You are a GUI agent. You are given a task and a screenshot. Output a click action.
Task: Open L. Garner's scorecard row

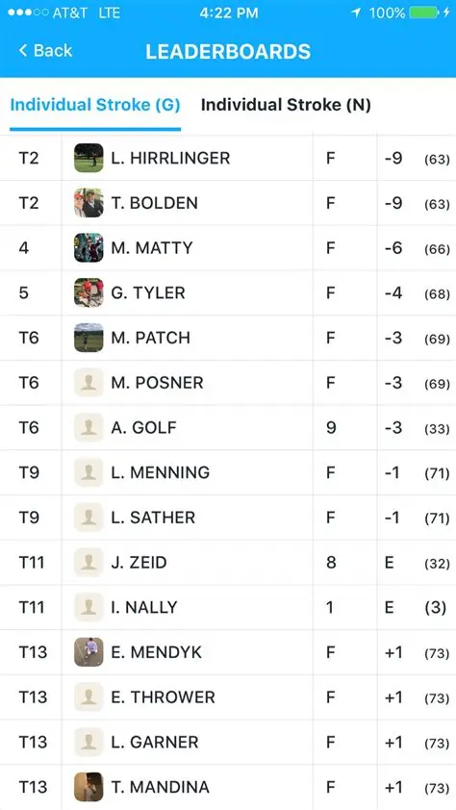(228, 743)
